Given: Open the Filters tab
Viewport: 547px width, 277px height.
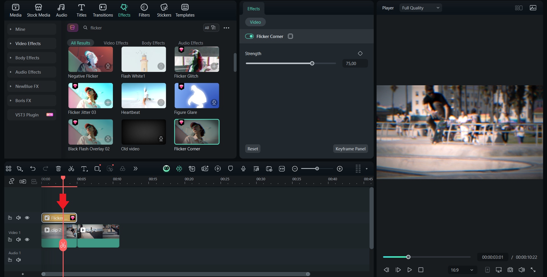Looking at the screenshot, I should pos(144,11).
